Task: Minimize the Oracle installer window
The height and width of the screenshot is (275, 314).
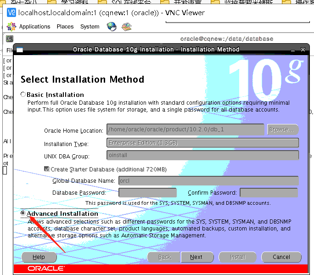Action: (293, 50)
